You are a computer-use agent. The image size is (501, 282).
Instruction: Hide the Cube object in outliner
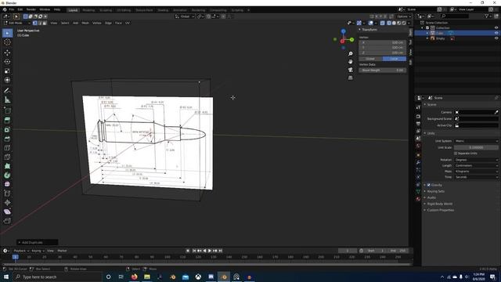pyautogui.click(x=496, y=33)
